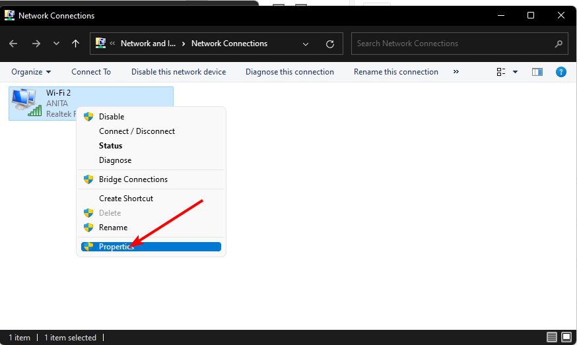577x345 pixels.
Task: Click the Back navigation arrow
Action: 14,44
